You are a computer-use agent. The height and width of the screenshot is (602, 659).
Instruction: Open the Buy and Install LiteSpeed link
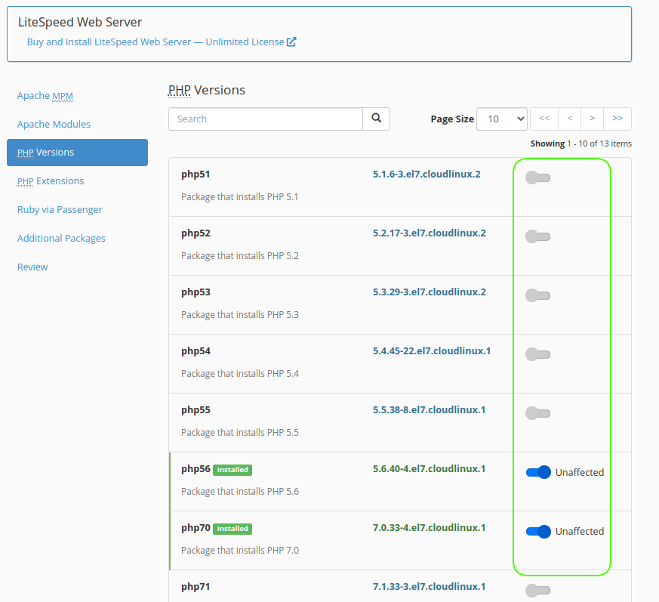(156, 42)
